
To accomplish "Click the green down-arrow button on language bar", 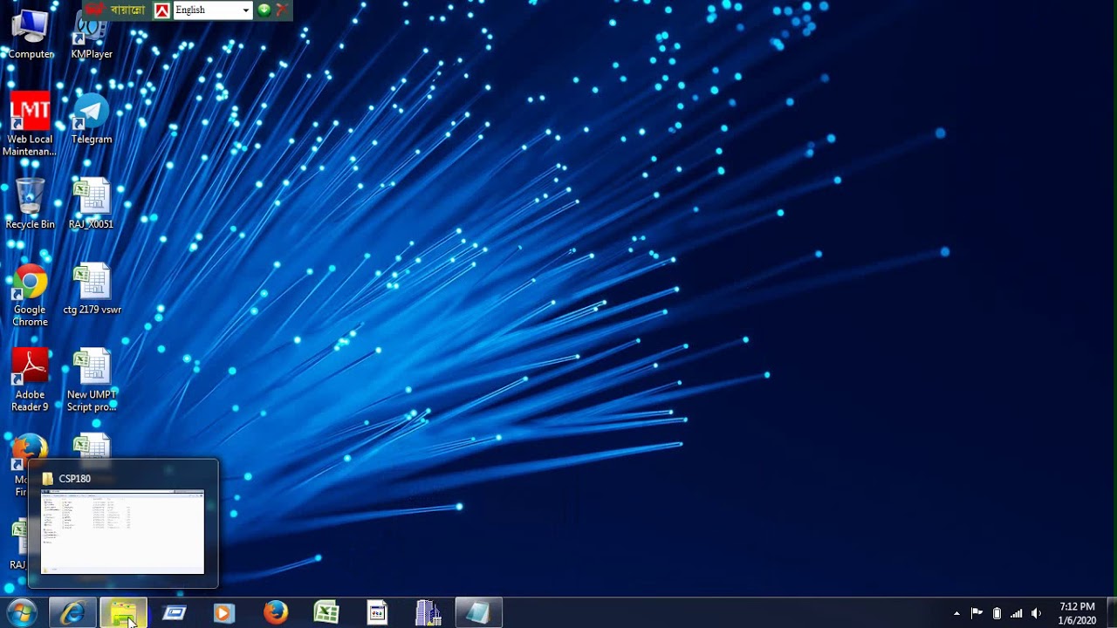I will click(x=264, y=10).
